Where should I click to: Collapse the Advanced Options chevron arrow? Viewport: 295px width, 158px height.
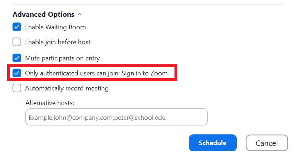80,15
